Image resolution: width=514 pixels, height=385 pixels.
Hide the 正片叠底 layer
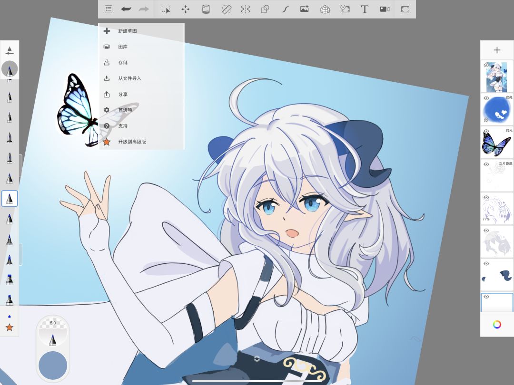point(486,164)
